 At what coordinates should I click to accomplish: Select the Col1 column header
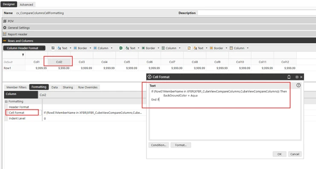(36, 62)
